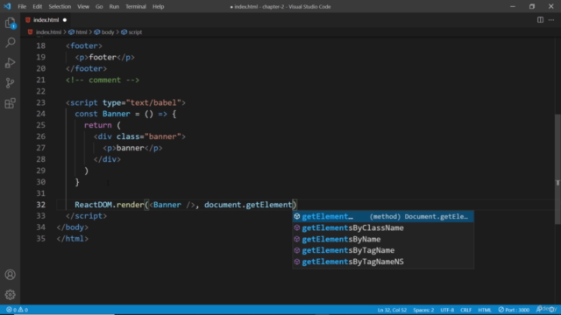Click errors and warnings status indicator

point(17,310)
